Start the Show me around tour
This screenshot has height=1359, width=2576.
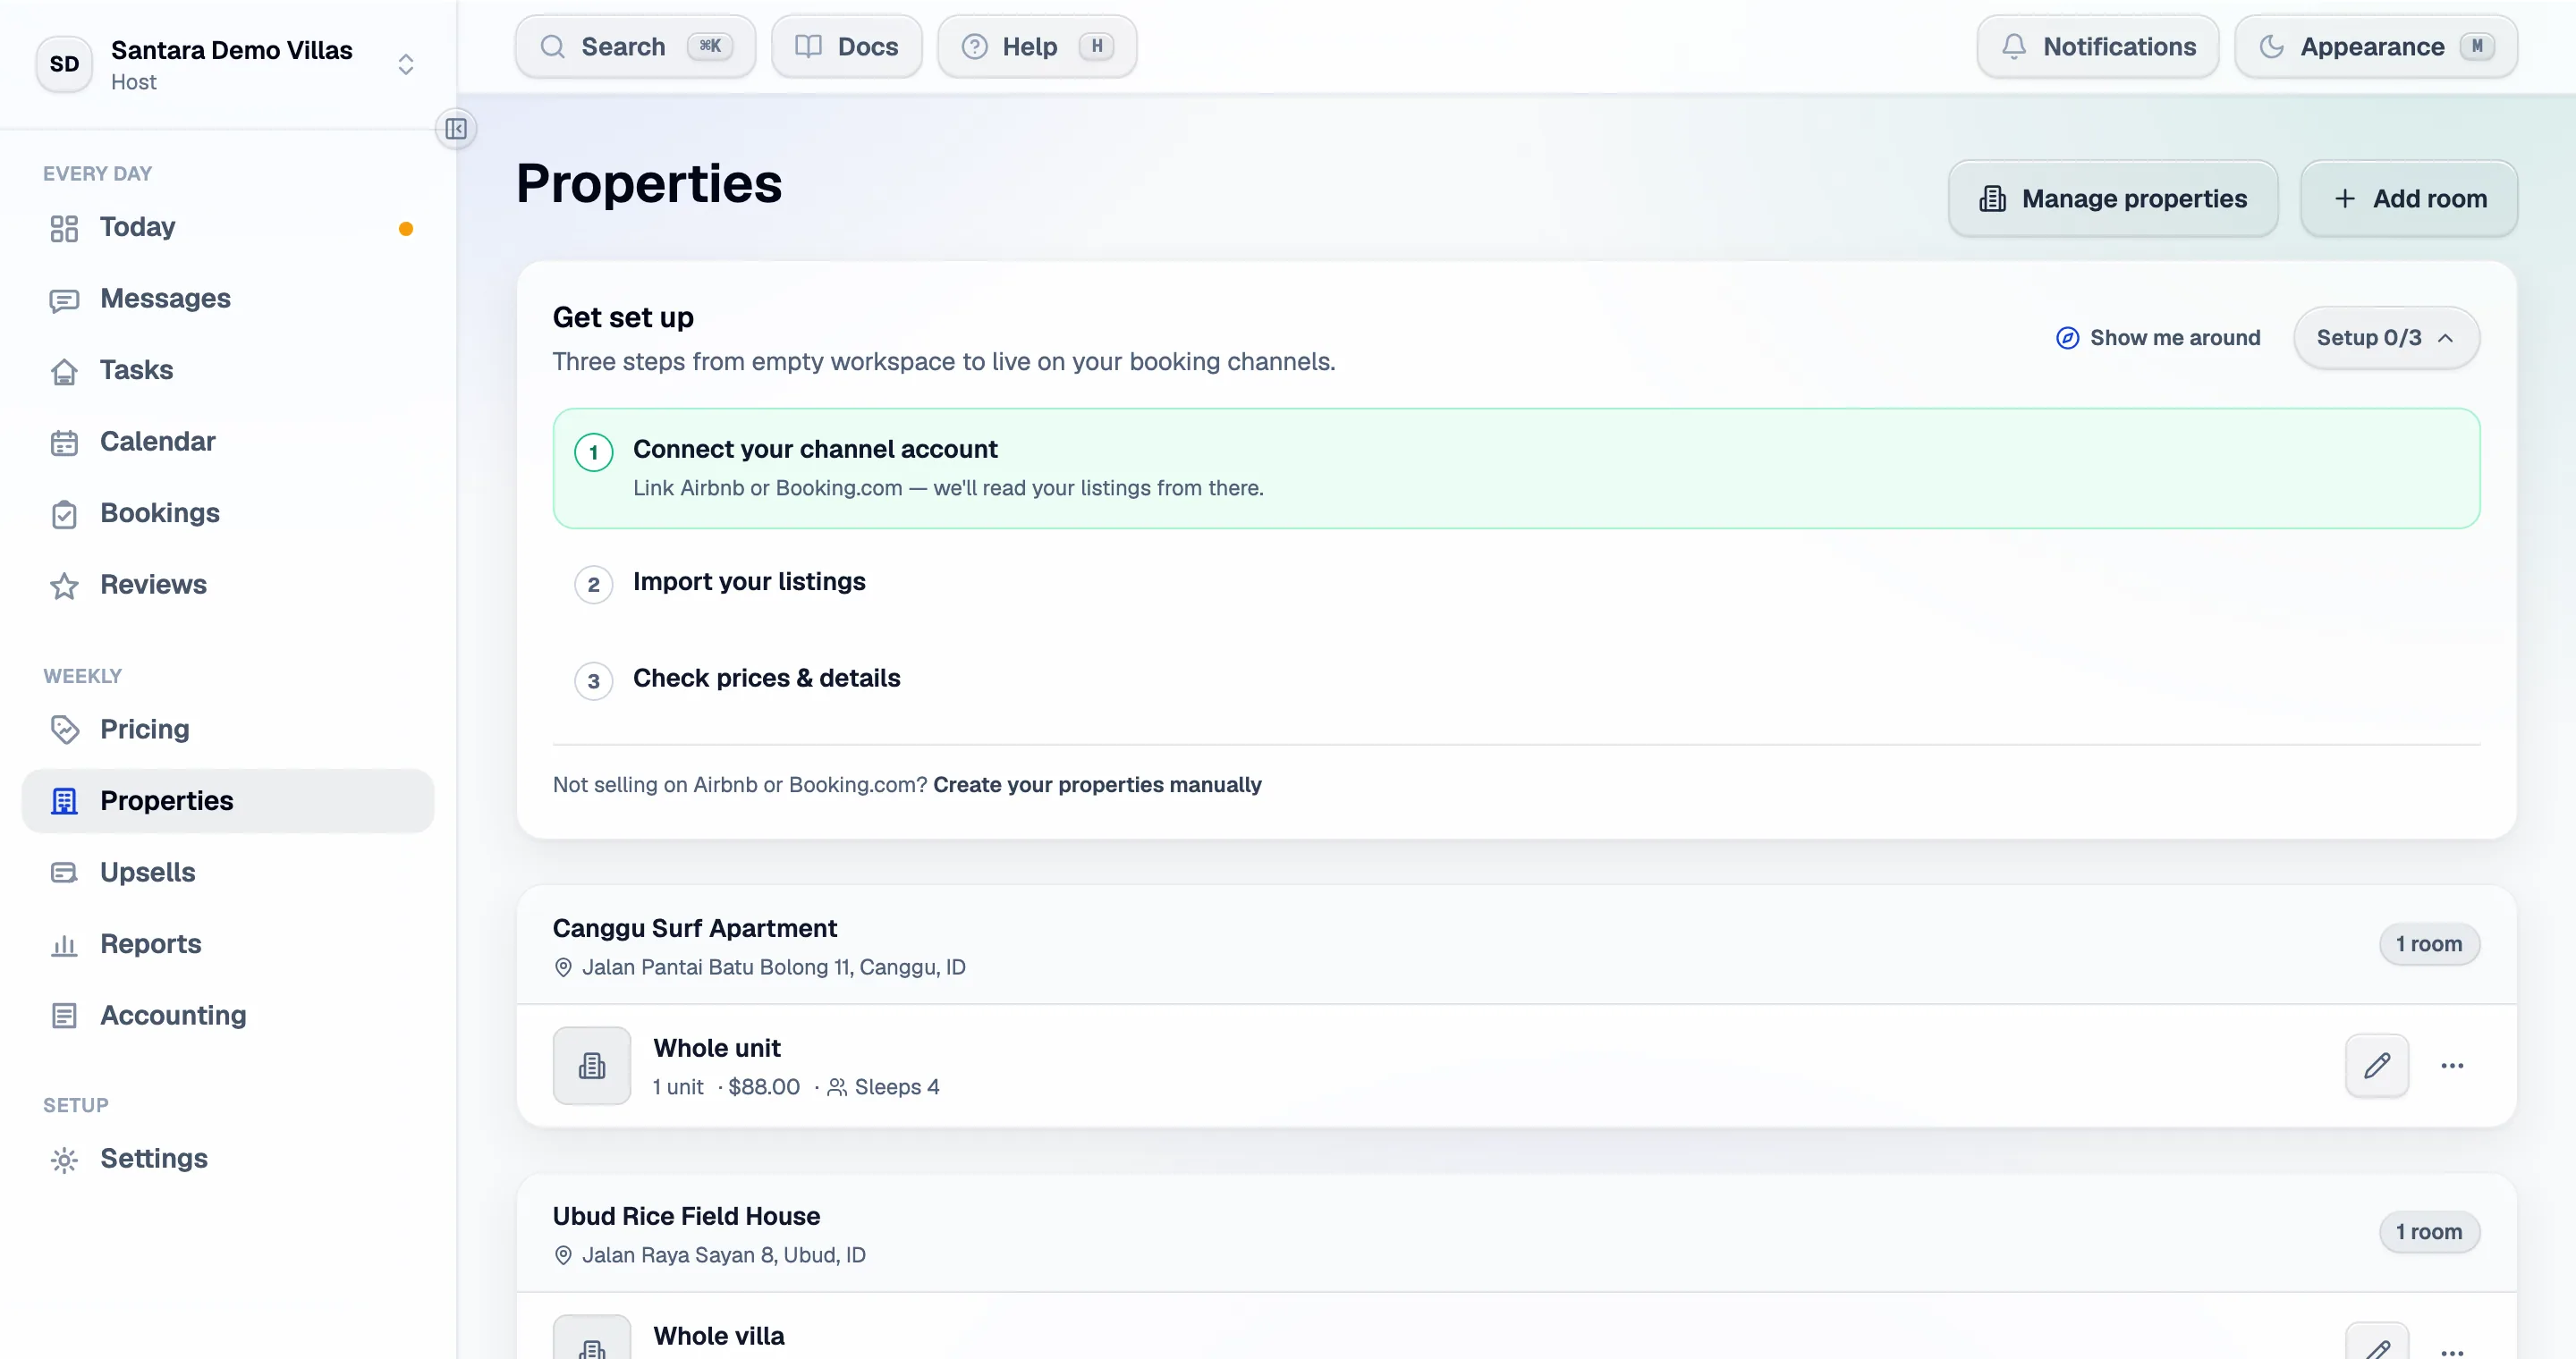click(x=2158, y=339)
